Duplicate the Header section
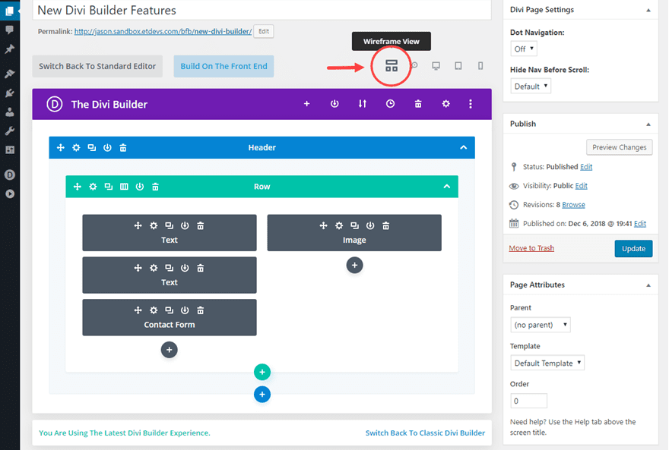The height and width of the screenshot is (450, 669). [x=92, y=147]
